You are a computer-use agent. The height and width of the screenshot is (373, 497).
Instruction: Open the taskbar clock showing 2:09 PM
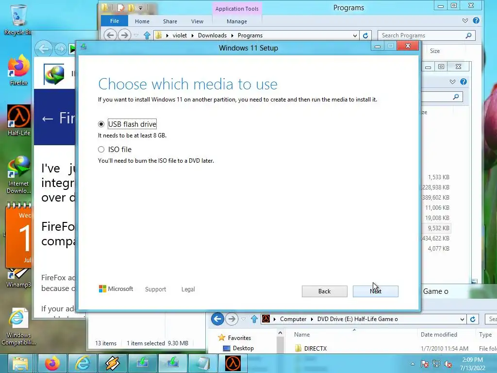[x=472, y=363]
